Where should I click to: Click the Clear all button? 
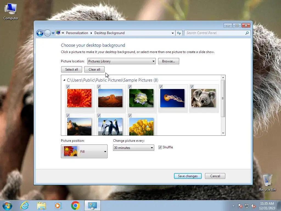pos(94,70)
